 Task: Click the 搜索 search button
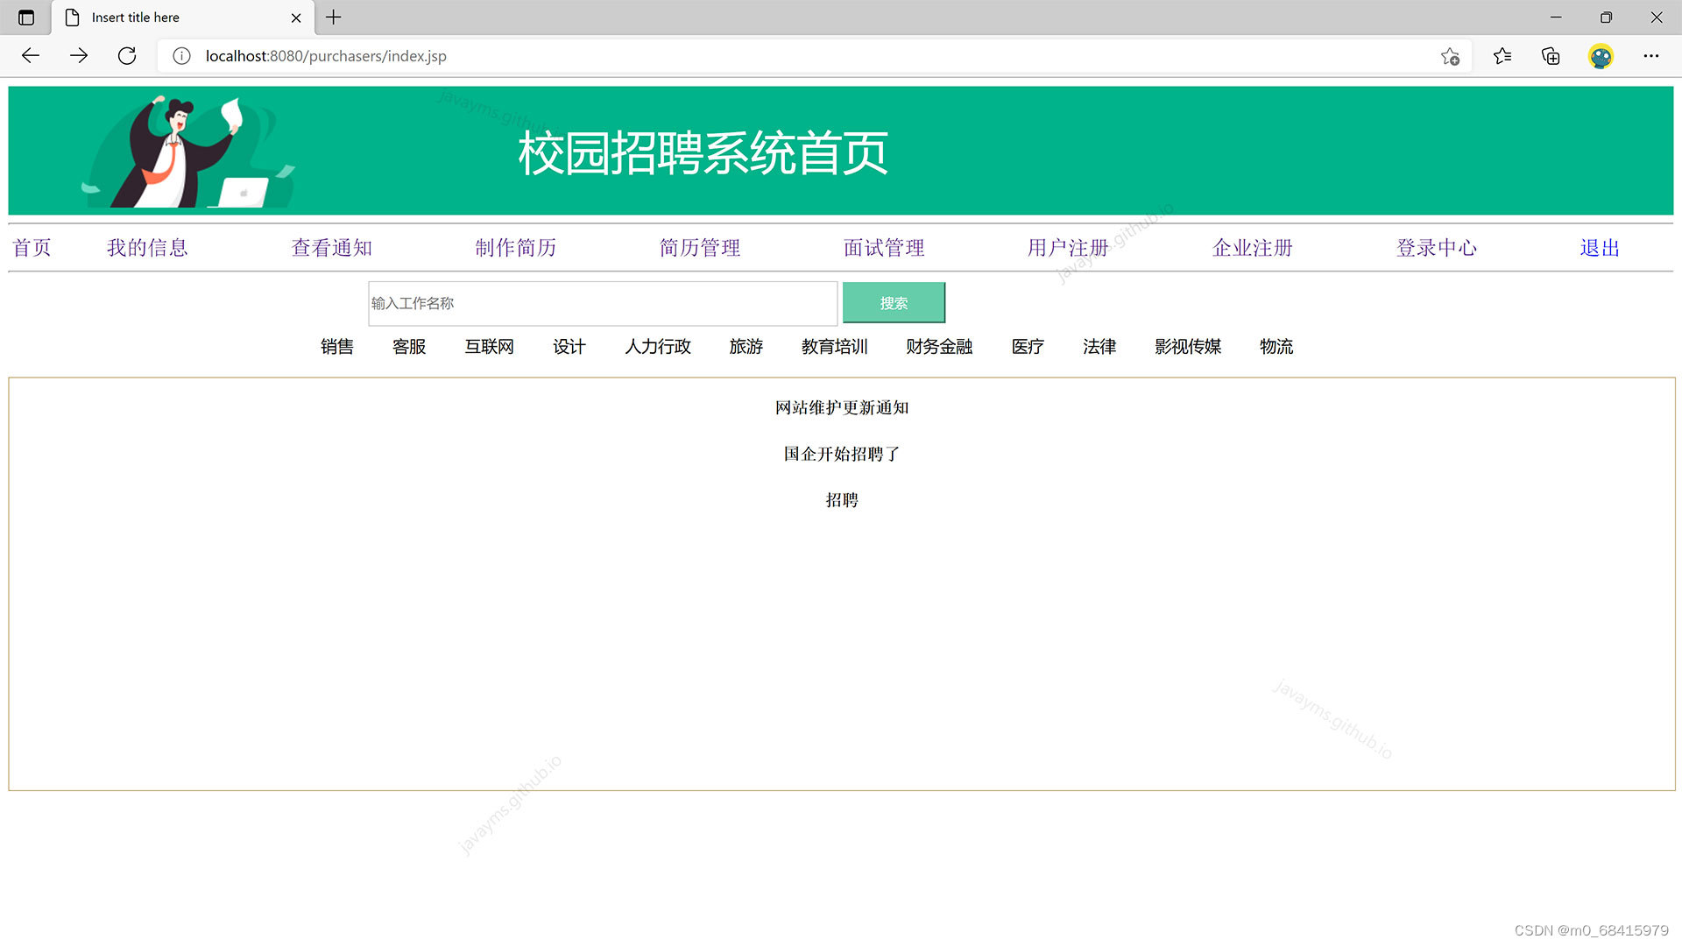[894, 302]
